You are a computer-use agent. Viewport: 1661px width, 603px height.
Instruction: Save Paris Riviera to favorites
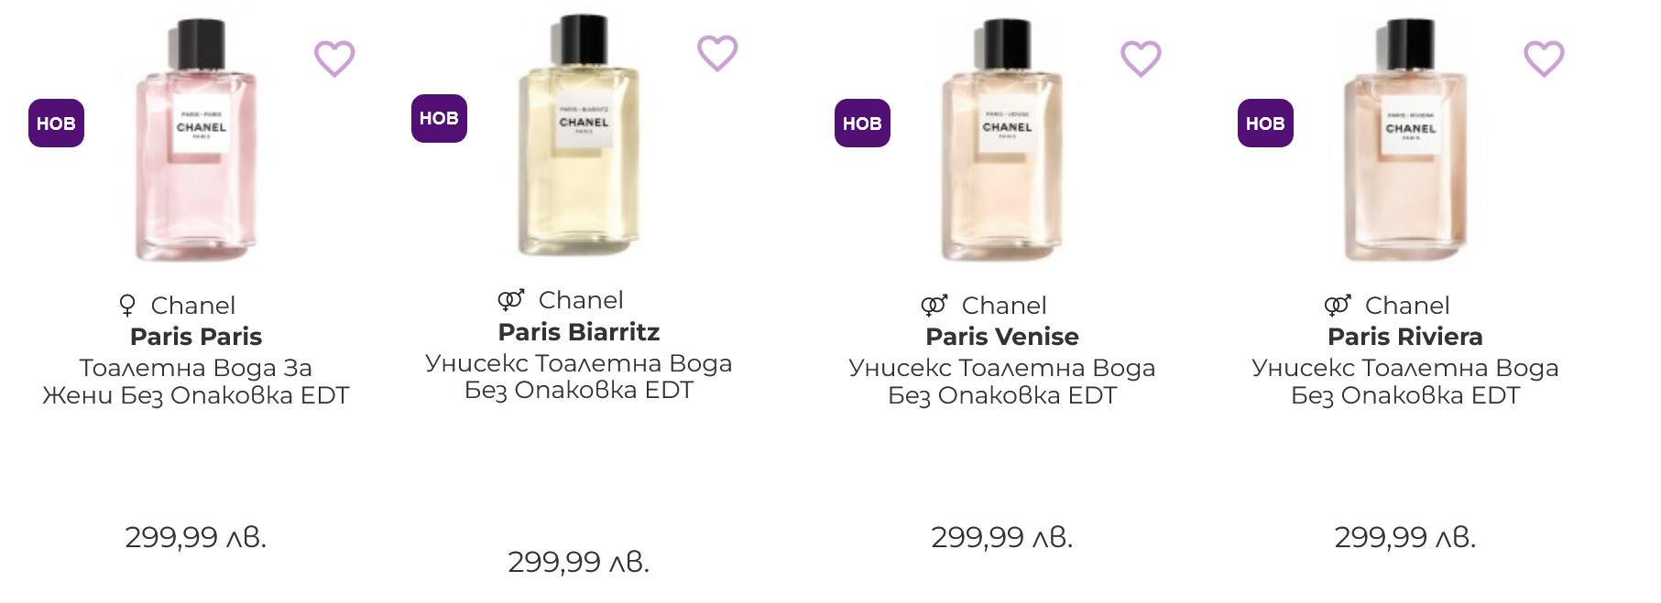pos(1544,59)
